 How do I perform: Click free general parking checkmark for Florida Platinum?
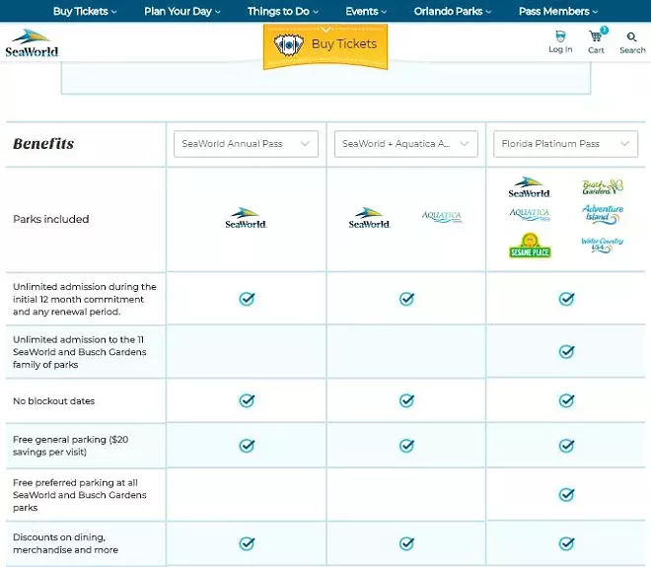click(566, 446)
